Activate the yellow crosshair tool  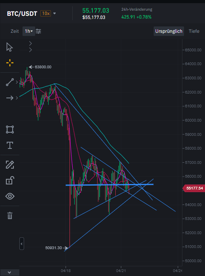pyautogui.click(x=10, y=63)
